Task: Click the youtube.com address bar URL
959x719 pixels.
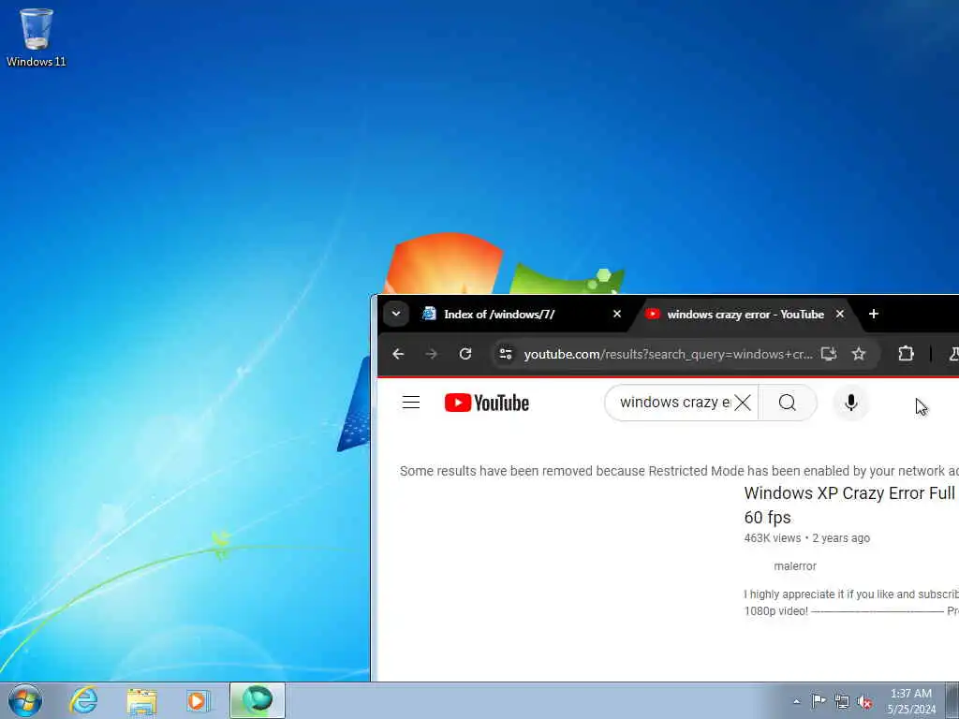Action: pyautogui.click(x=668, y=354)
